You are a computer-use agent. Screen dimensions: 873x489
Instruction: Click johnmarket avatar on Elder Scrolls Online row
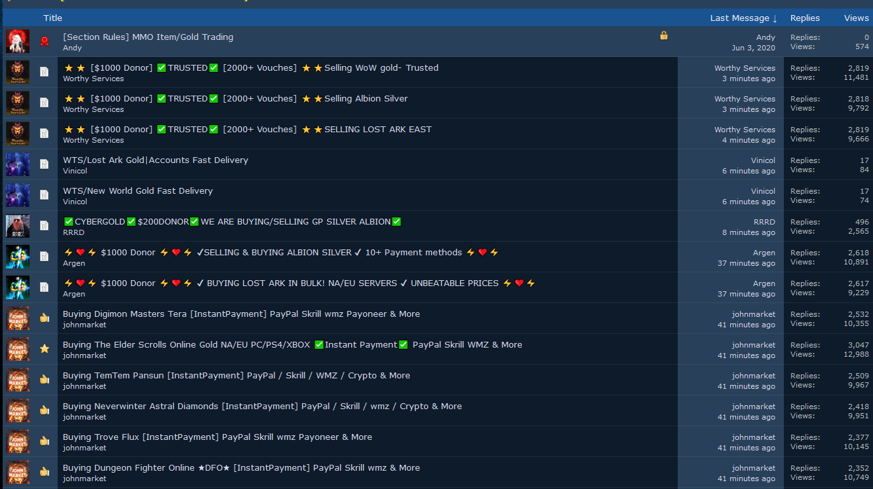click(18, 349)
